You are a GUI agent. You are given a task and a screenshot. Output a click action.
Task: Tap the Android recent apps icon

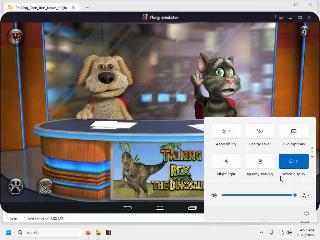(192, 208)
